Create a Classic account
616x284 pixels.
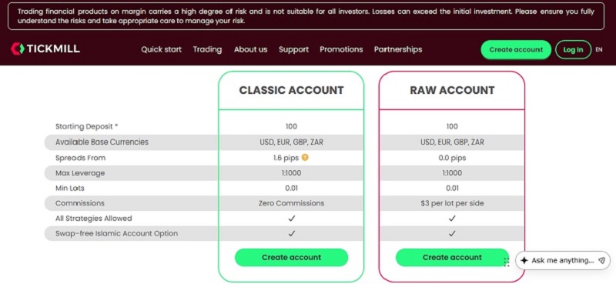[292, 258]
